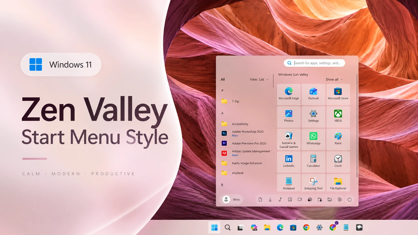
Task: Open File Explorer on the taskbar
Action: [267, 227]
